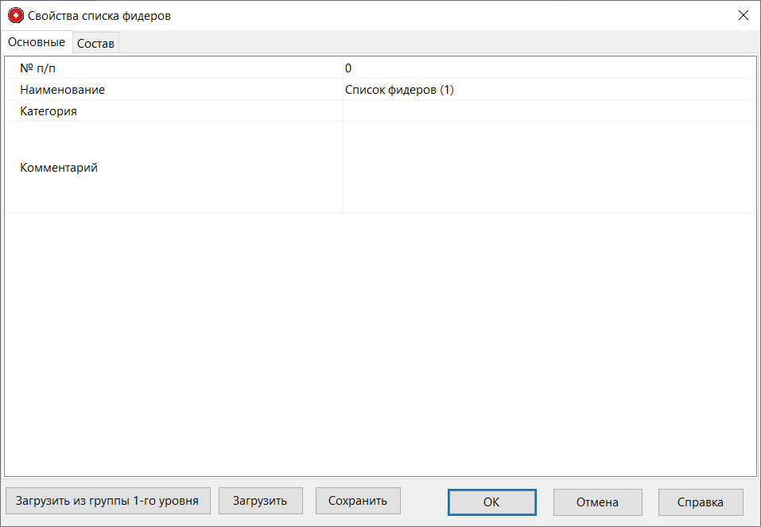Edit the name field Список фидеров (1)
The image size is (761, 527).
[549, 90]
